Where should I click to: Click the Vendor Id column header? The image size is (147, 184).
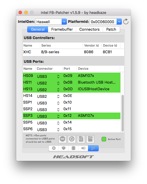pyautogui.click(x=92, y=45)
